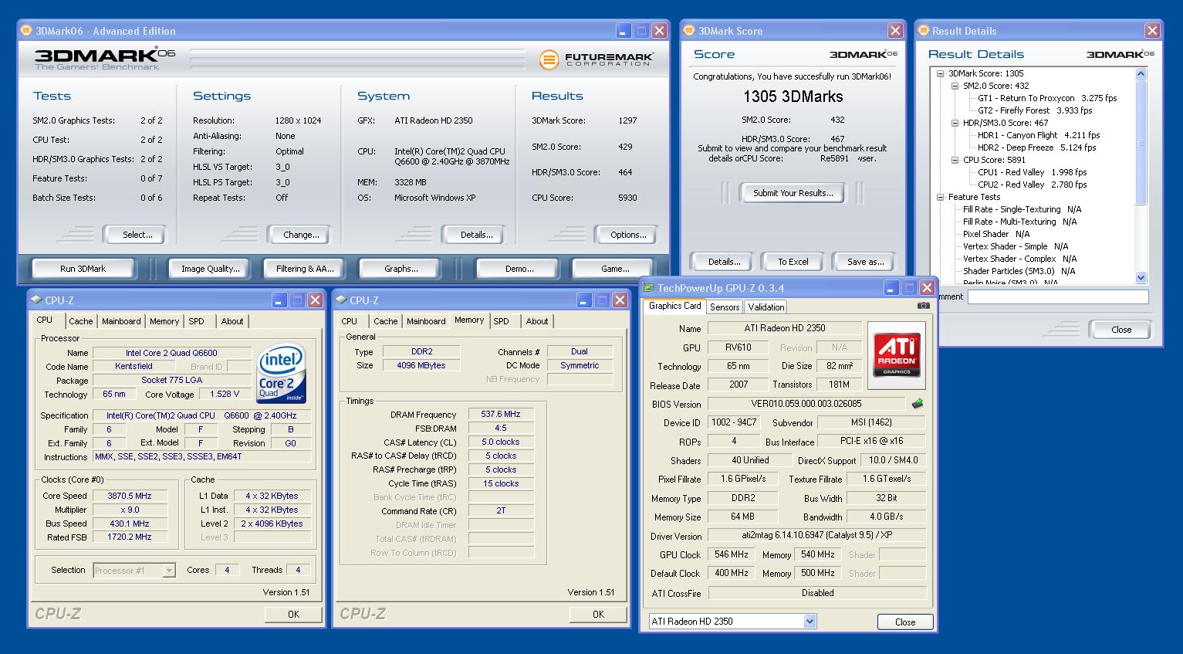This screenshot has height=654, width=1183.
Task: Click the 3DMark06 title bar icon
Action: (x=26, y=30)
